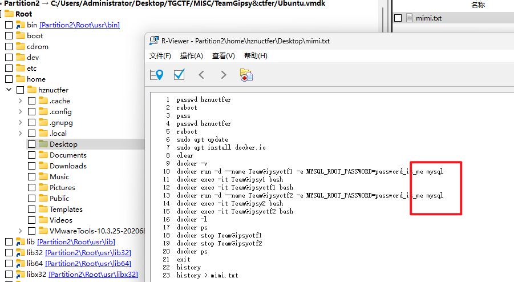Click the location marker toolbar icon in R-Viewer
Screen dimensions: 514x282
point(156,75)
